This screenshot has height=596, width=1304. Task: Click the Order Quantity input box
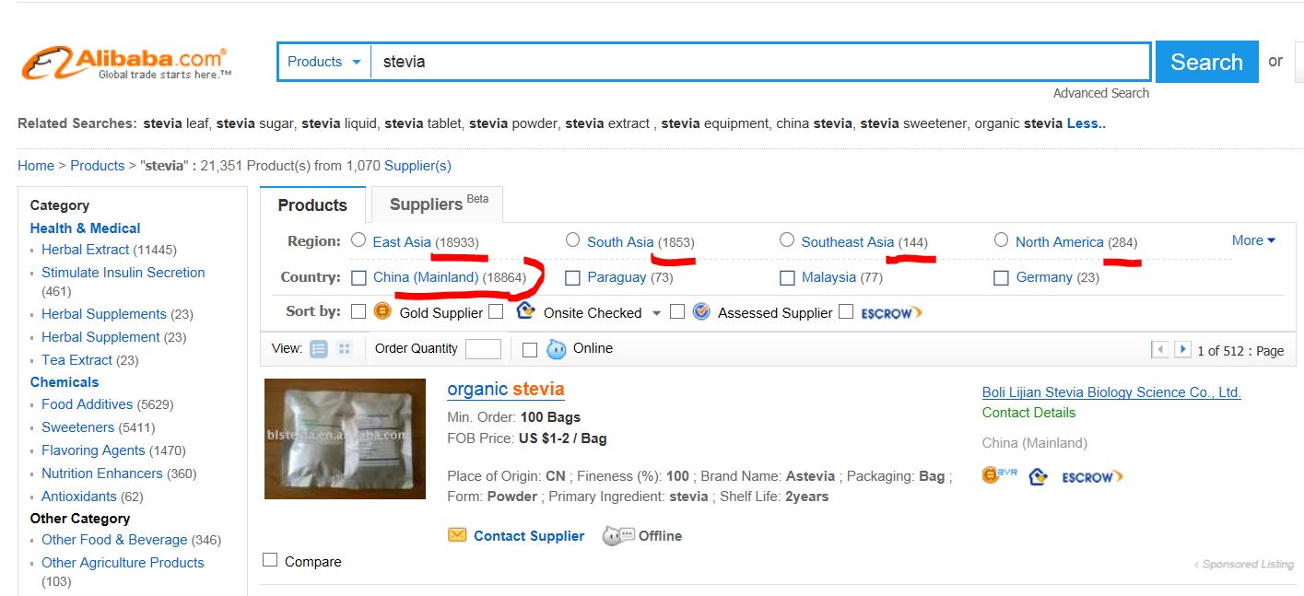(x=483, y=349)
